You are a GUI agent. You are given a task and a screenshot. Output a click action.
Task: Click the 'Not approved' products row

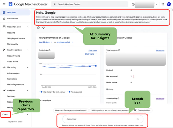pos(120,76)
